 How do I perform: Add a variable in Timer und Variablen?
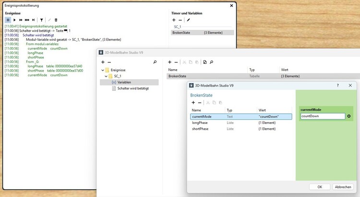pos(174,20)
